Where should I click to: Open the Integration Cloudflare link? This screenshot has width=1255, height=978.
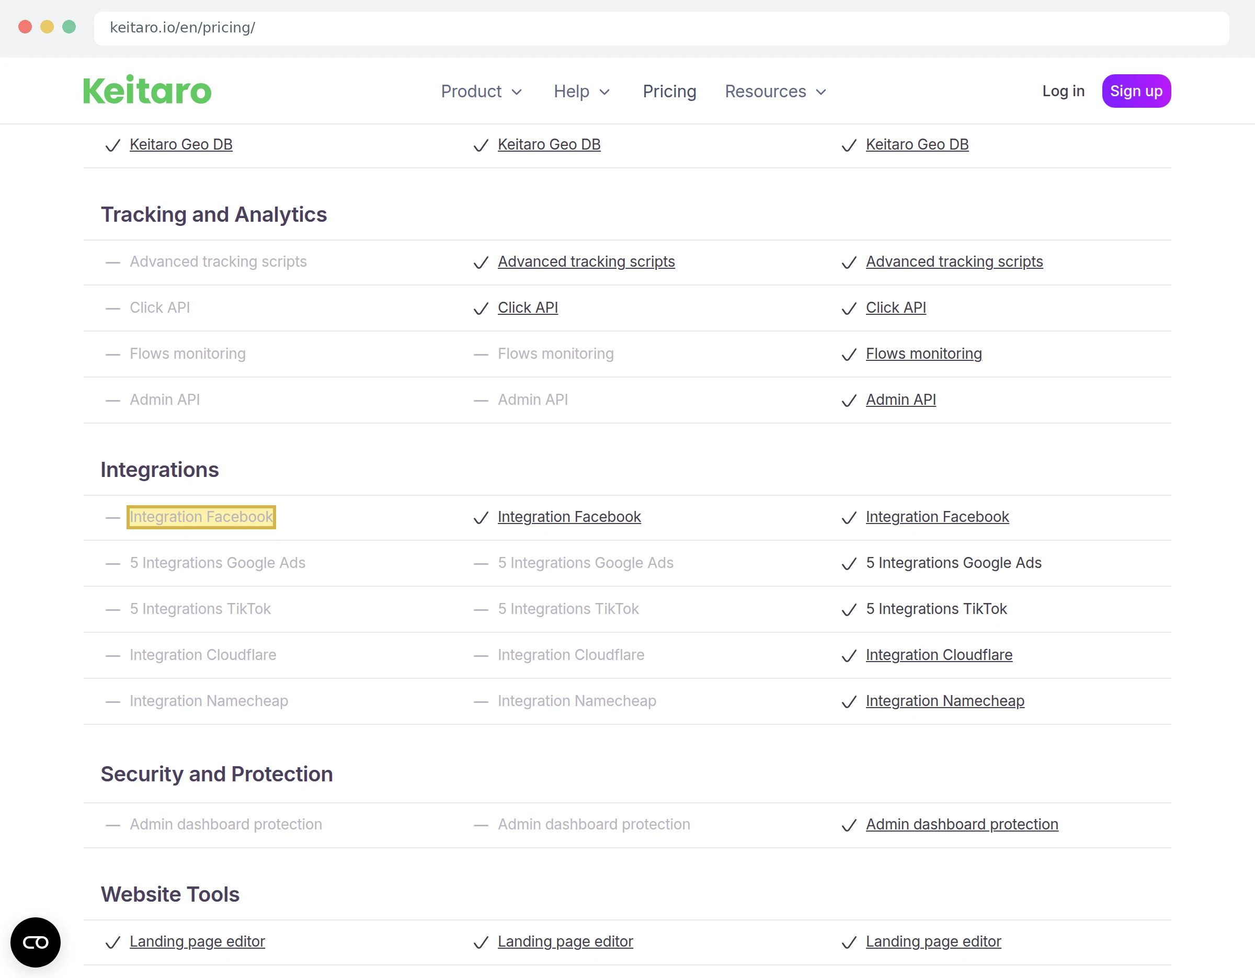(x=939, y=654)
